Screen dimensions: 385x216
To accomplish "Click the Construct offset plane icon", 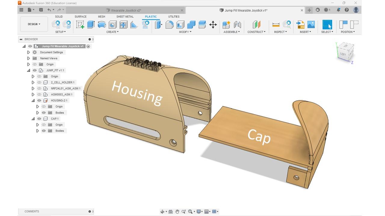I will pos(256,24).
